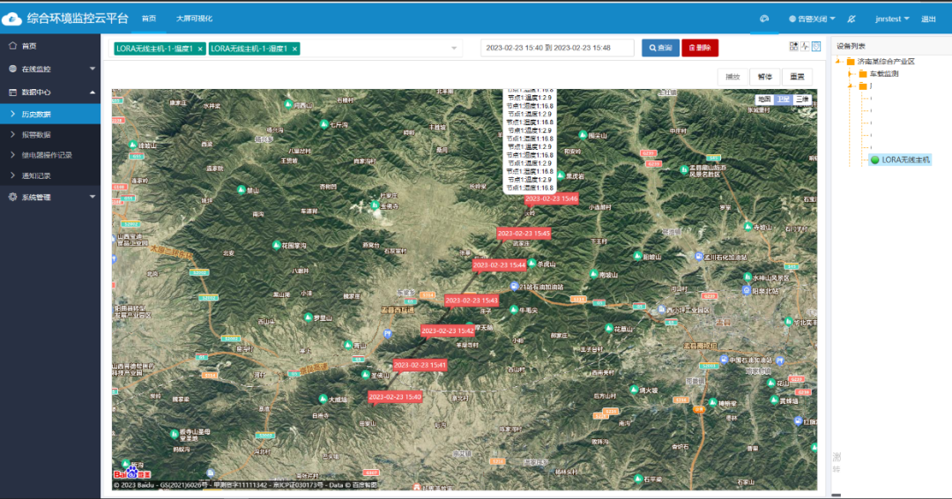Click the 牛毛尖 mountain marker
This screenshot has width=952, height=499.
(x=514, y=309)
